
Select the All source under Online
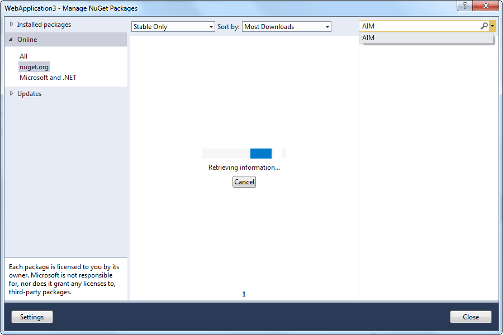point(23,56)
